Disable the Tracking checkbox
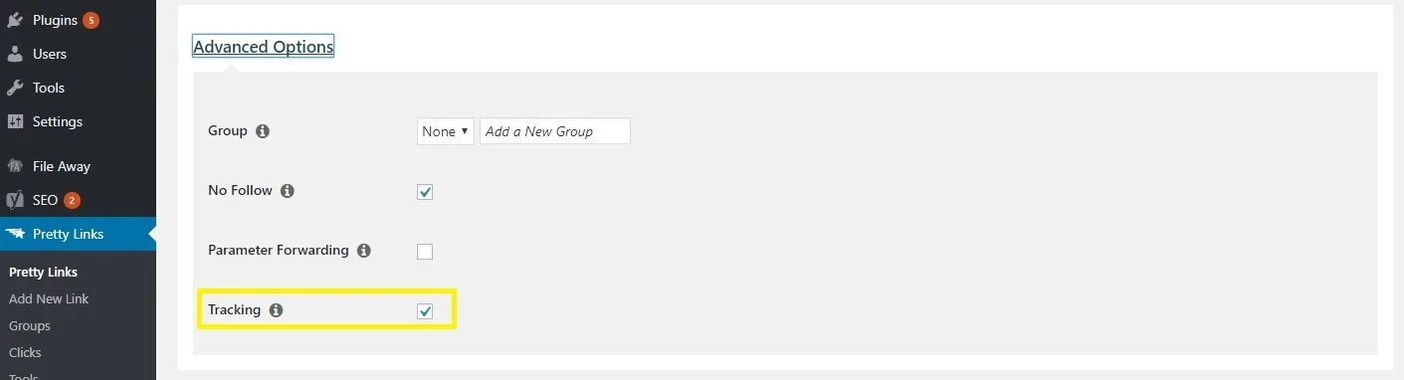 [x=425, y=311]
